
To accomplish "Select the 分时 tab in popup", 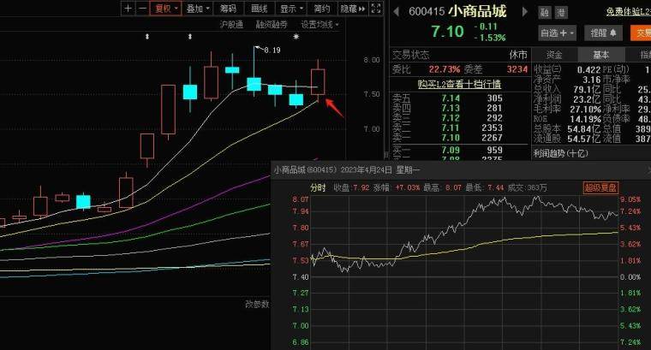I will click(x=318, y=188).
